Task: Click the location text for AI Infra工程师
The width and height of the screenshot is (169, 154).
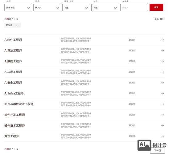Action: (76, 93)
